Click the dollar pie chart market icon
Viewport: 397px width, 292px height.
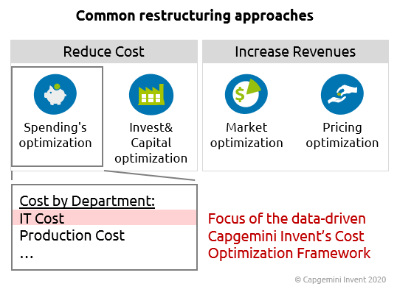point(246,94)
